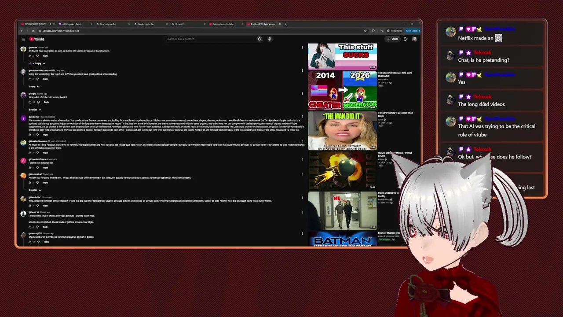Like the 'Shame author of the video' comment
Screen dimensions: 563x317
[30, 242]
